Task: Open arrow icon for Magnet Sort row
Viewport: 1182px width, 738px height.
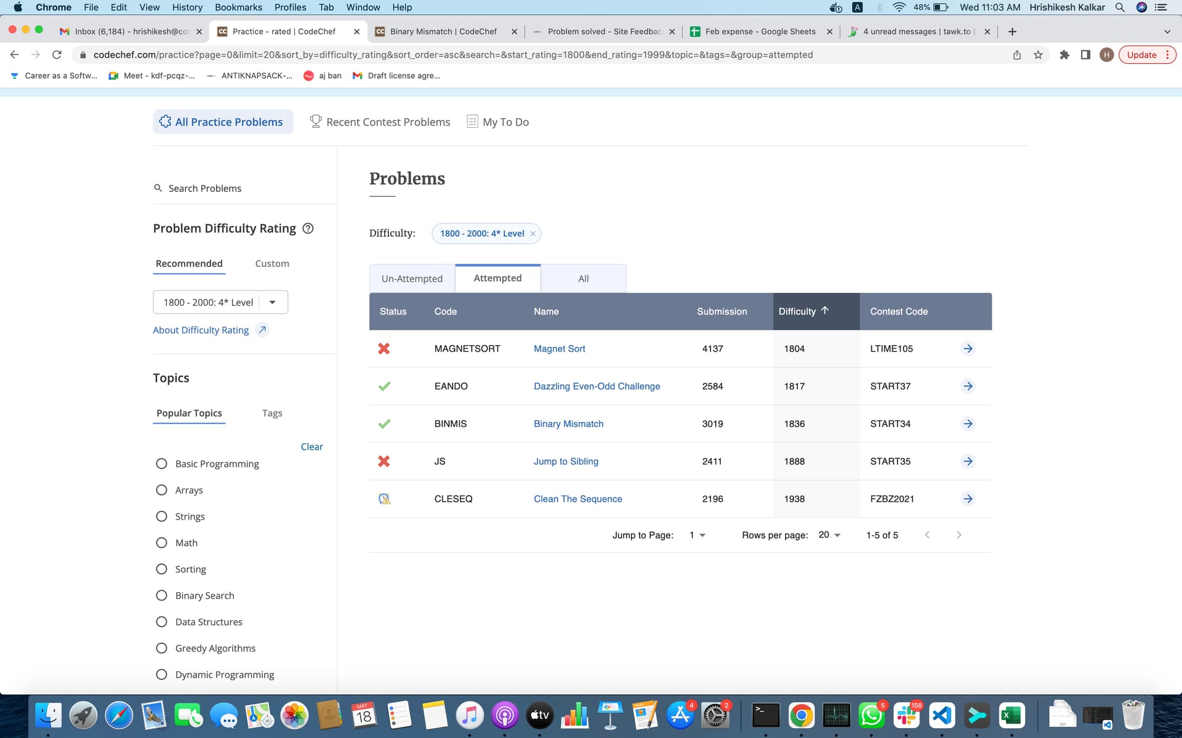Action: click(968, 349)
